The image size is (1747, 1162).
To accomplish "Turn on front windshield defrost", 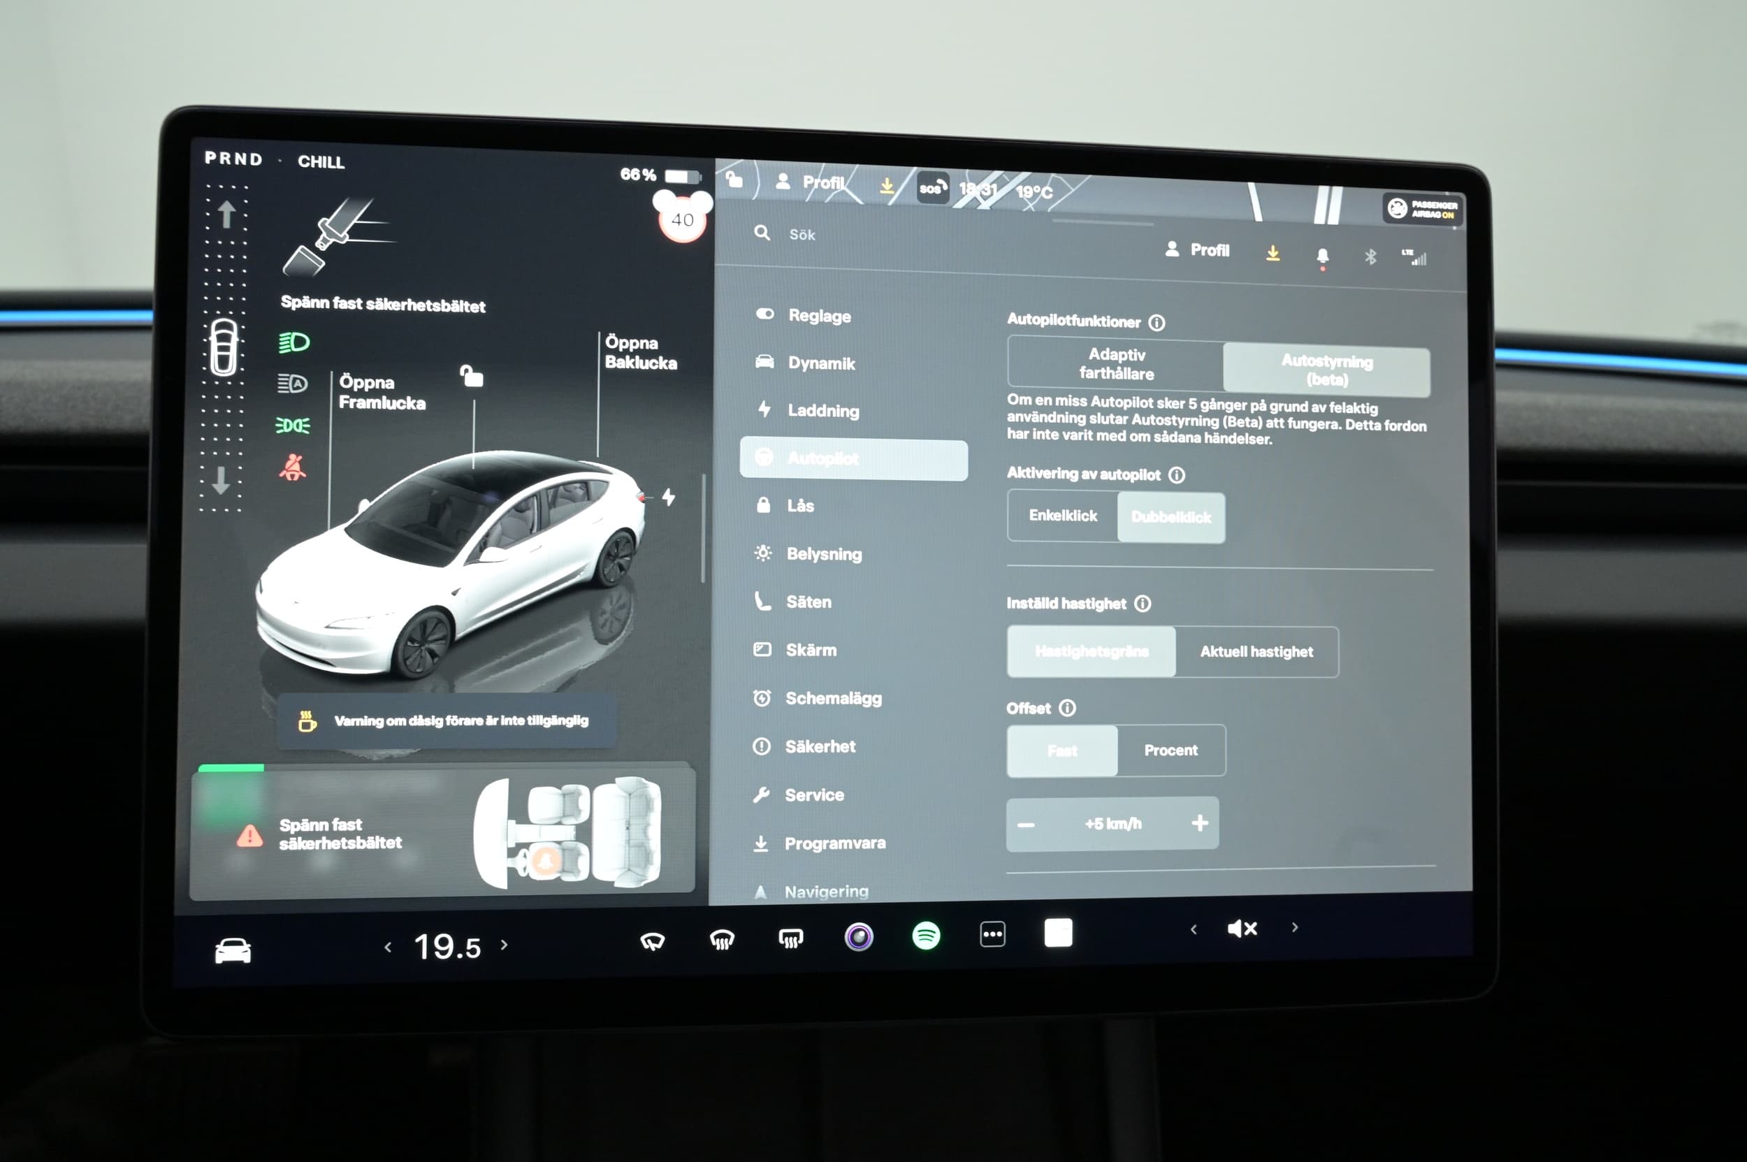I will tap(722, 940).
